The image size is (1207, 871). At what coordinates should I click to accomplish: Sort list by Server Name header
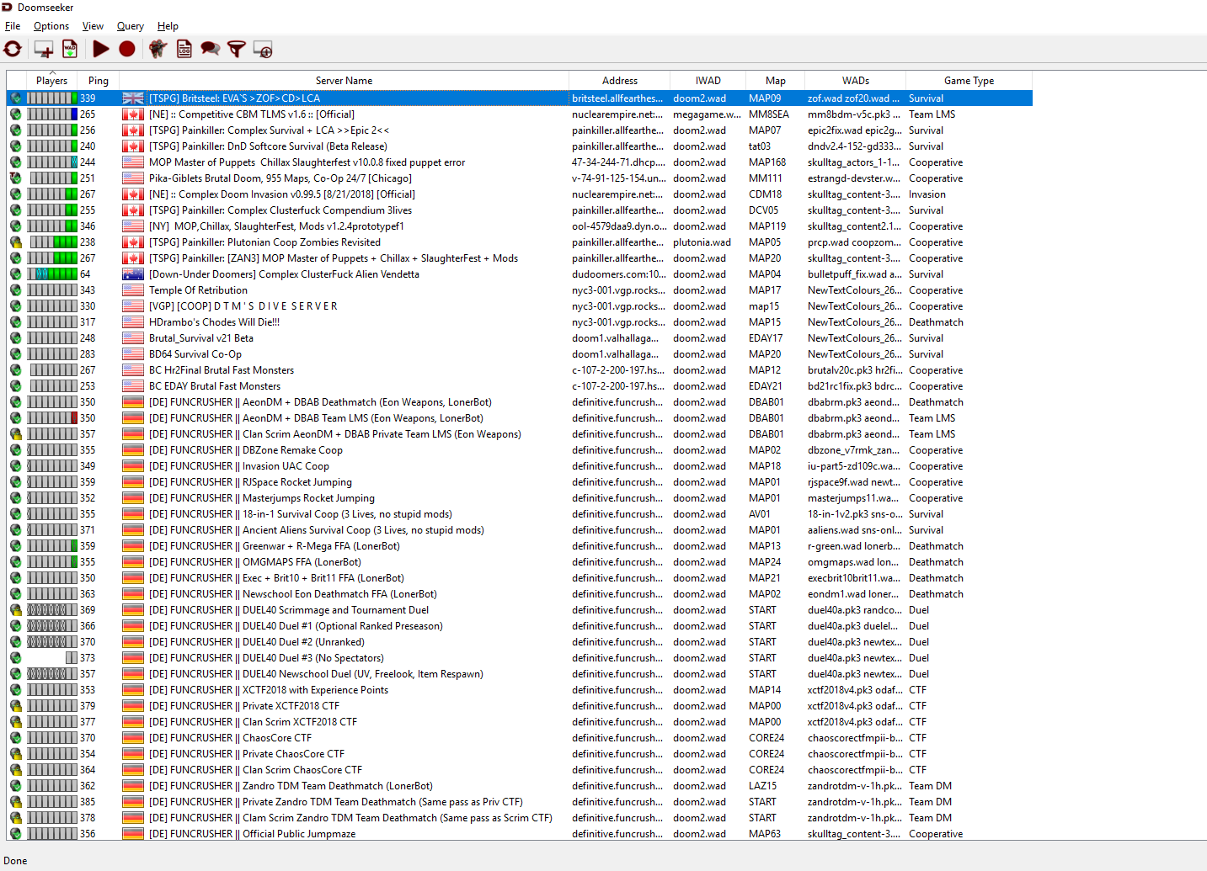[x=344, y=81]
